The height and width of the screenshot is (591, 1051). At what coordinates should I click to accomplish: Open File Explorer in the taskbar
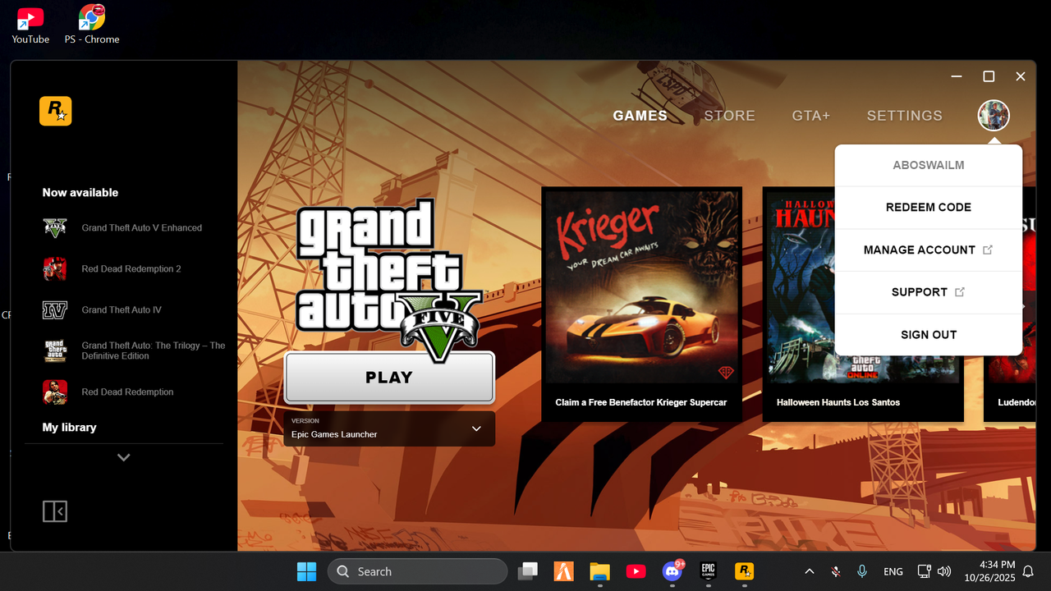pyautogui.click(x=599, y=571)
